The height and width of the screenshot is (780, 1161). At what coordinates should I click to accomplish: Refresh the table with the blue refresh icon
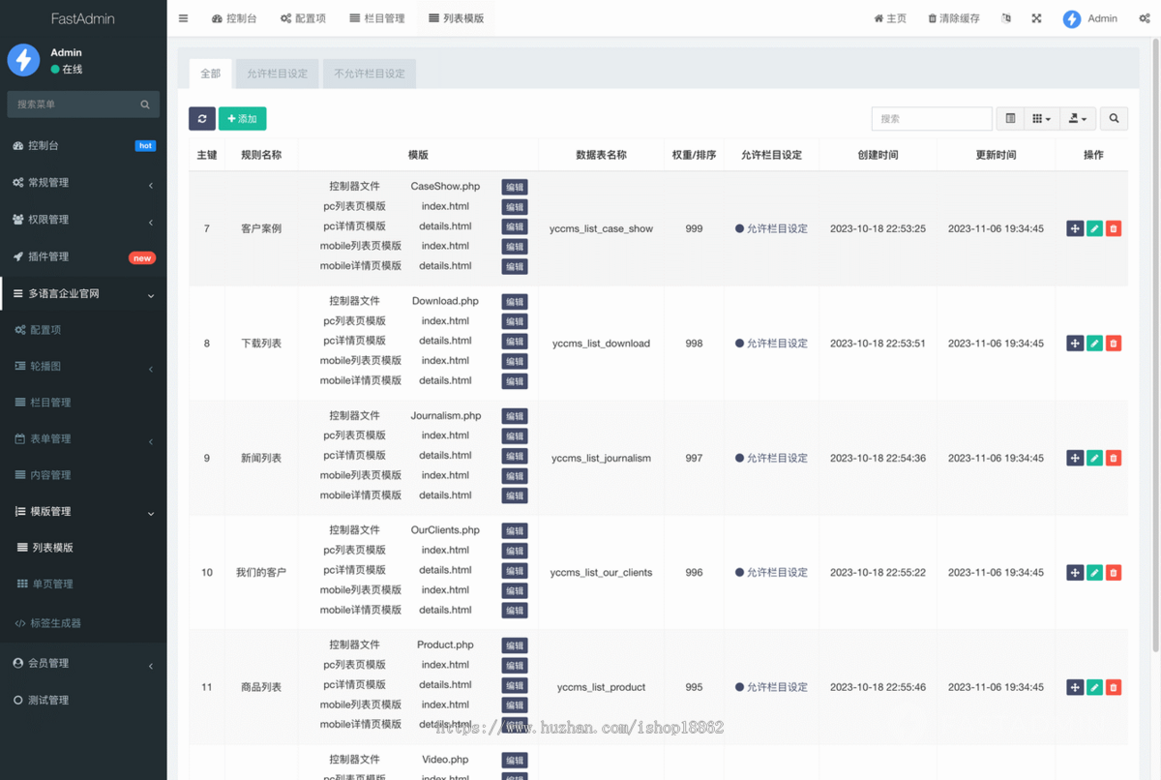[x=201, y=118]
